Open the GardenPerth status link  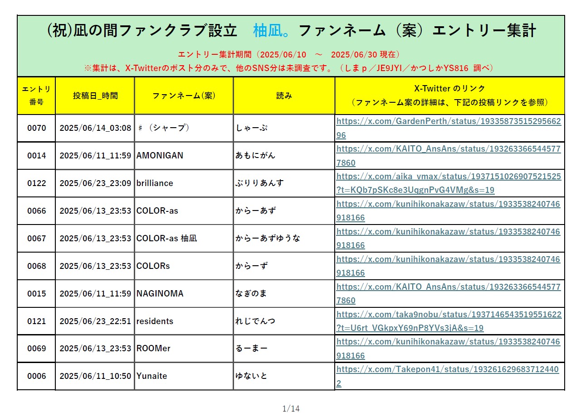(x=449, y=128)
